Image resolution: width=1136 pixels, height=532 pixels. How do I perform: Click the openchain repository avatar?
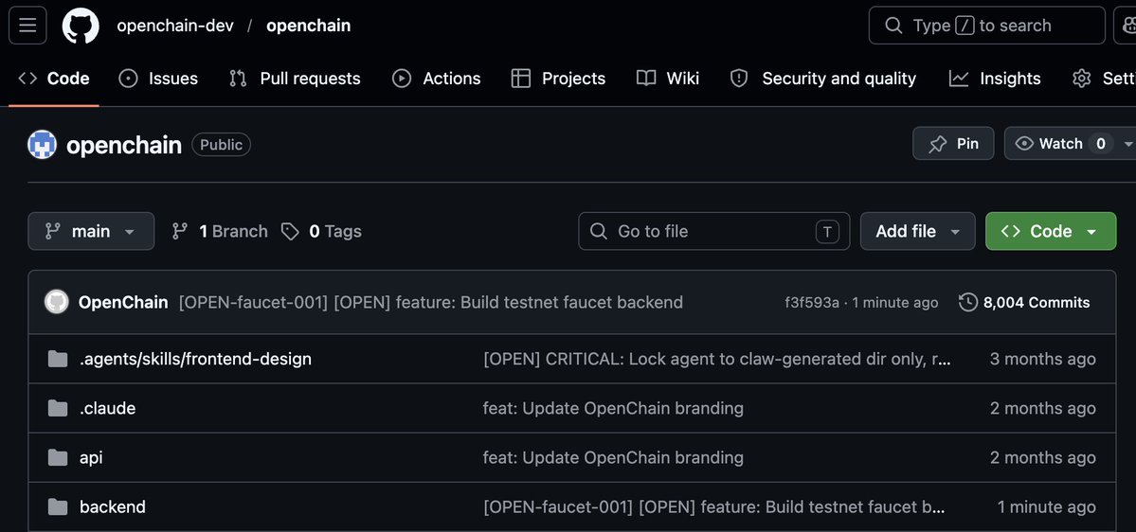click(42, 145)
